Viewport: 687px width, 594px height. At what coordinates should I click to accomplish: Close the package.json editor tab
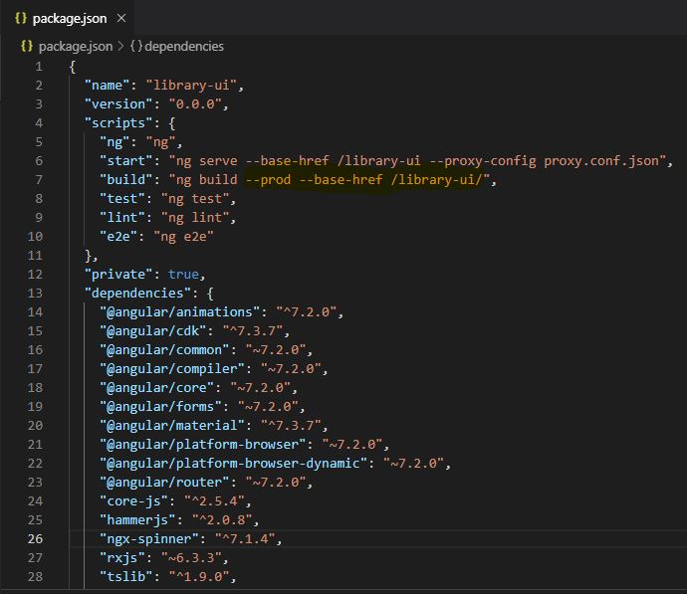click(x=121, y=19)
